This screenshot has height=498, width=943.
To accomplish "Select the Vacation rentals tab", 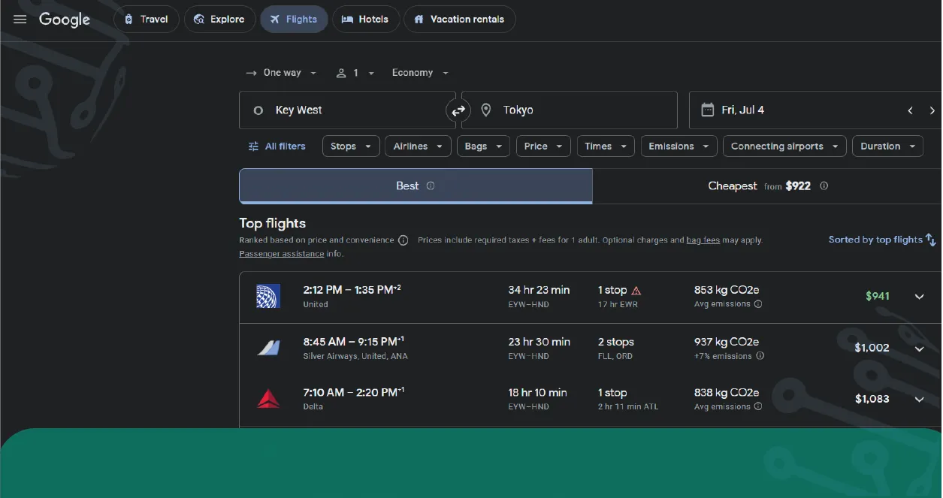I will tap(459, 19).
